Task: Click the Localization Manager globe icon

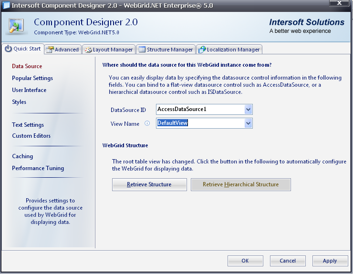Action: [202, 50]
